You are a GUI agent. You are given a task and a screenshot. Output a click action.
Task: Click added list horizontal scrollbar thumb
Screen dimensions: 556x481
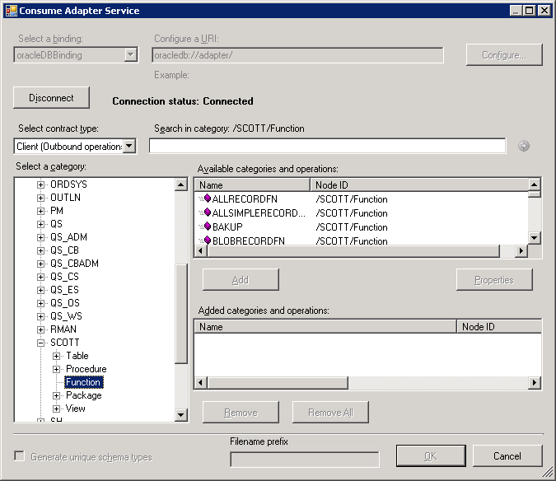tap(278, 383)
